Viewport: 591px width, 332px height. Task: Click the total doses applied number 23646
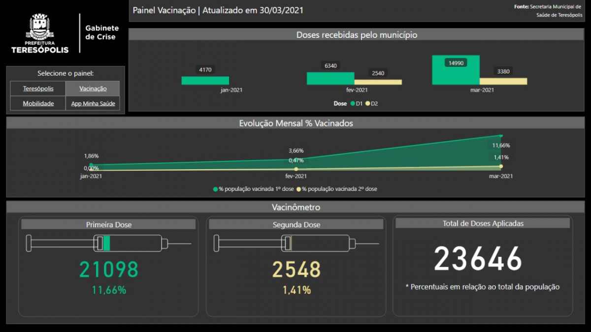(478, 259)
